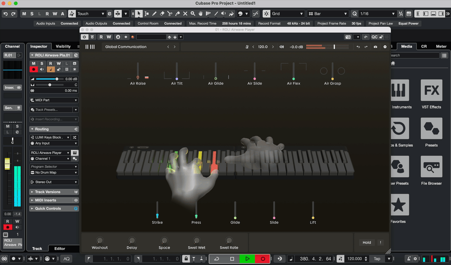Switch to the Inspector tab

coord(39,46)
